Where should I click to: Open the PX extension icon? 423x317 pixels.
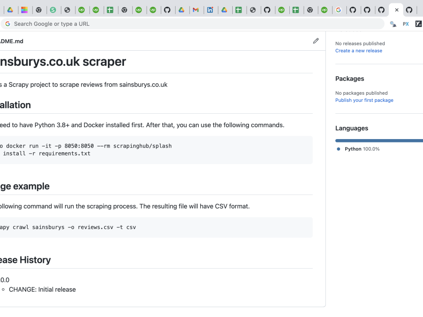[406, 24]
